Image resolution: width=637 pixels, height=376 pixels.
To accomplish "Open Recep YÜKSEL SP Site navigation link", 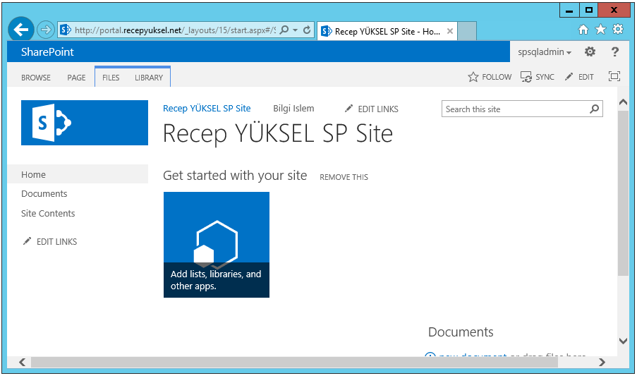I will click(x=207, y=109).
